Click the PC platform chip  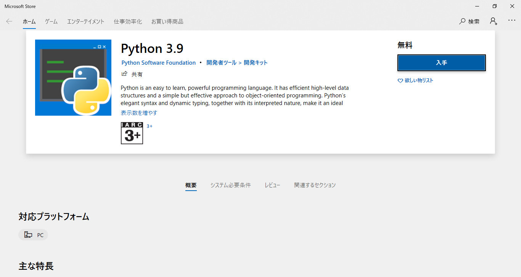(x=33, y=235)
